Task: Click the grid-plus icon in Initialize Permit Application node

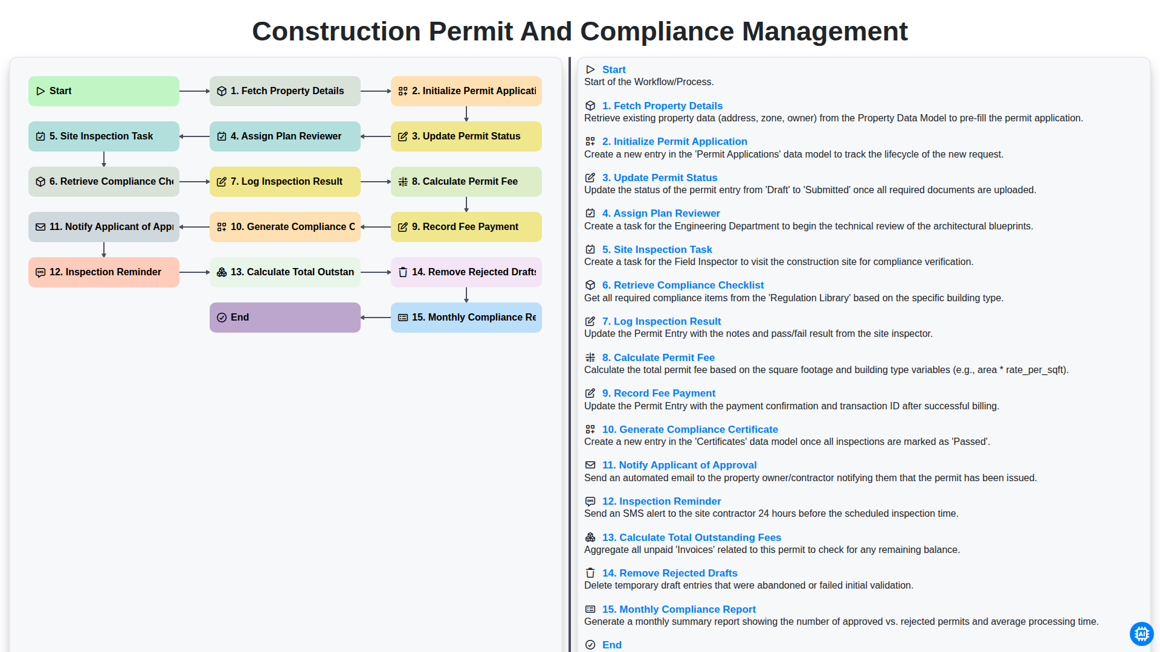Action: [403, 91]
